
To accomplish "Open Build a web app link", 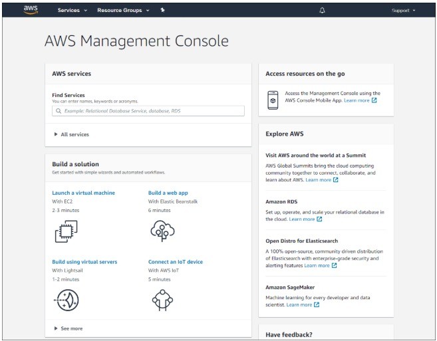I will (x=168, y=193).
